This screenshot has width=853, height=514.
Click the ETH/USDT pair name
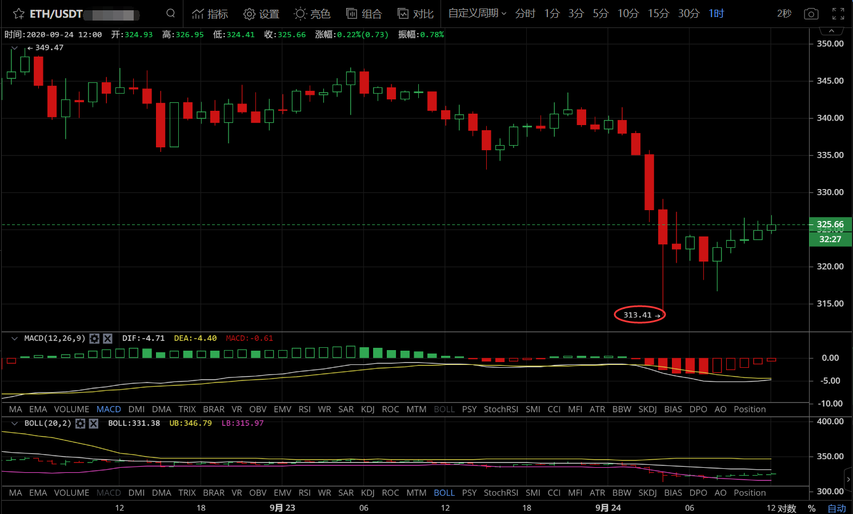click(x=56, y=14)
